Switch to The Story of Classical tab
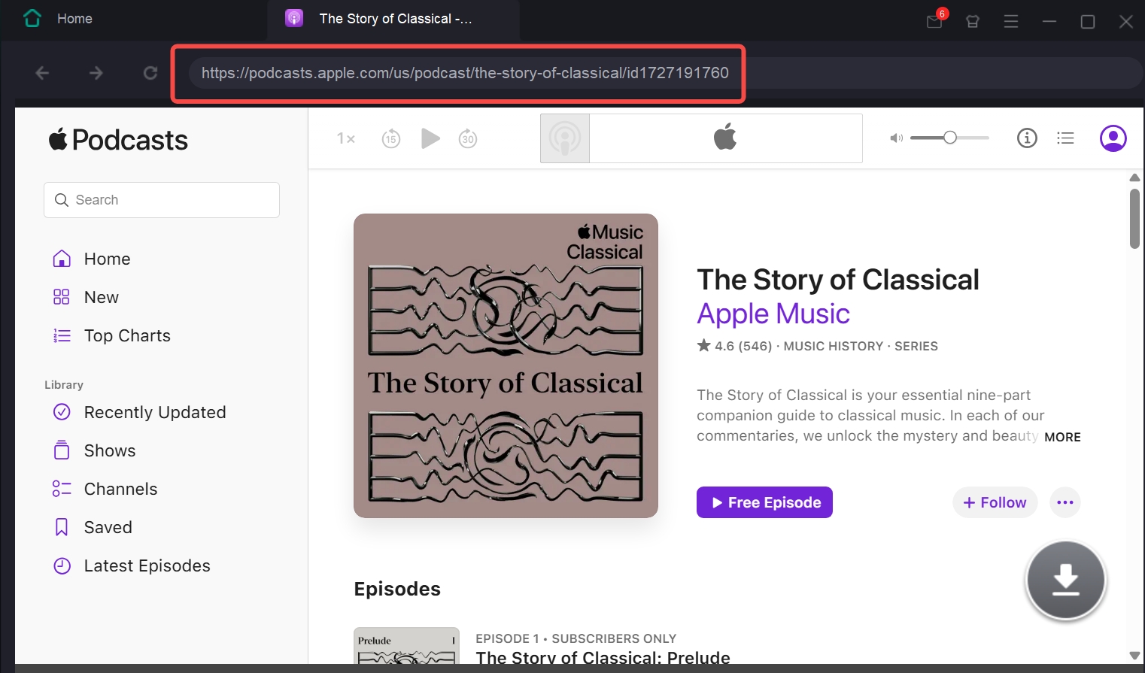The height and width of the screenshot is (673, 1145). 393,19
